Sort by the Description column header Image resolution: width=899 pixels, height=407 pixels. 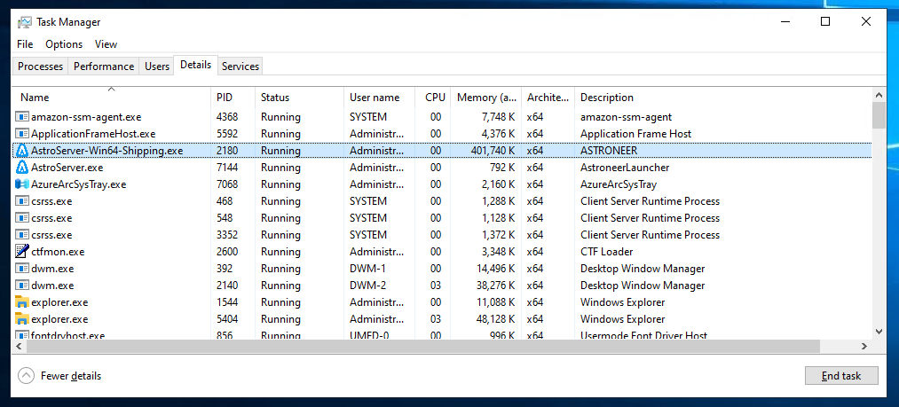point(723,98)
